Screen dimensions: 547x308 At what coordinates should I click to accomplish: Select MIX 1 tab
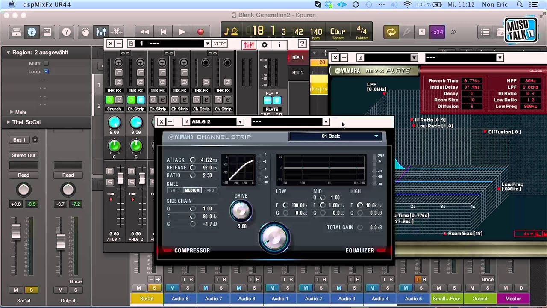tap(297, 58)
